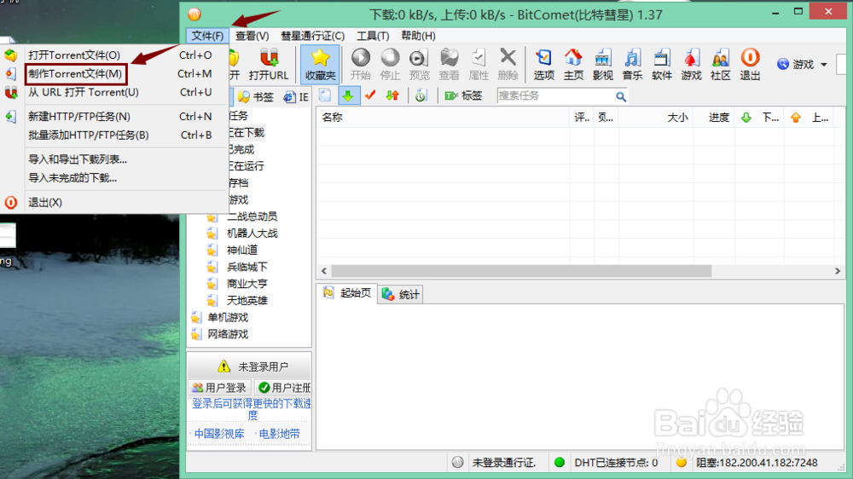Choose 退出(X) in the file menu
The image size is (853, 479).
(114, 202)
